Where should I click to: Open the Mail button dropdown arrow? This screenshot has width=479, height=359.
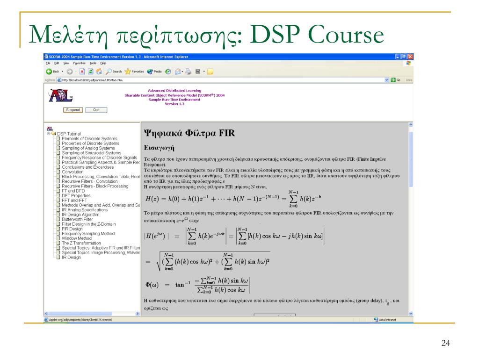(182, 72)
